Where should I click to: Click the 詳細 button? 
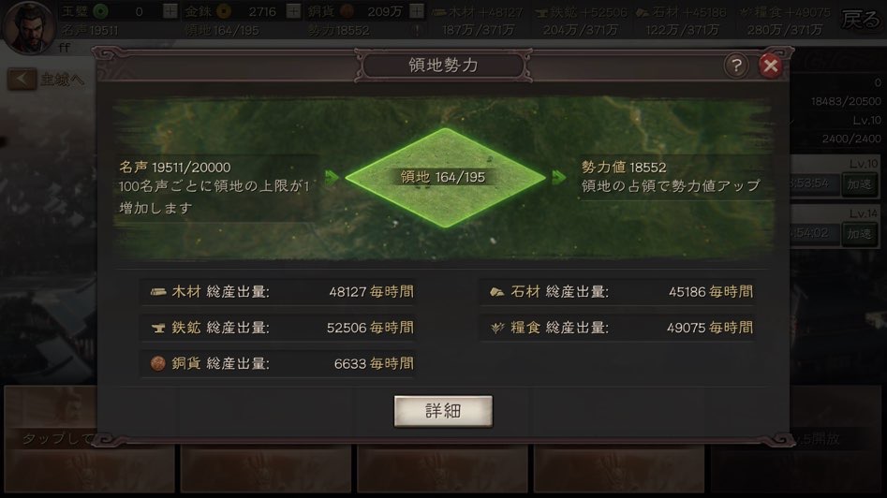[x=443, y=411]
